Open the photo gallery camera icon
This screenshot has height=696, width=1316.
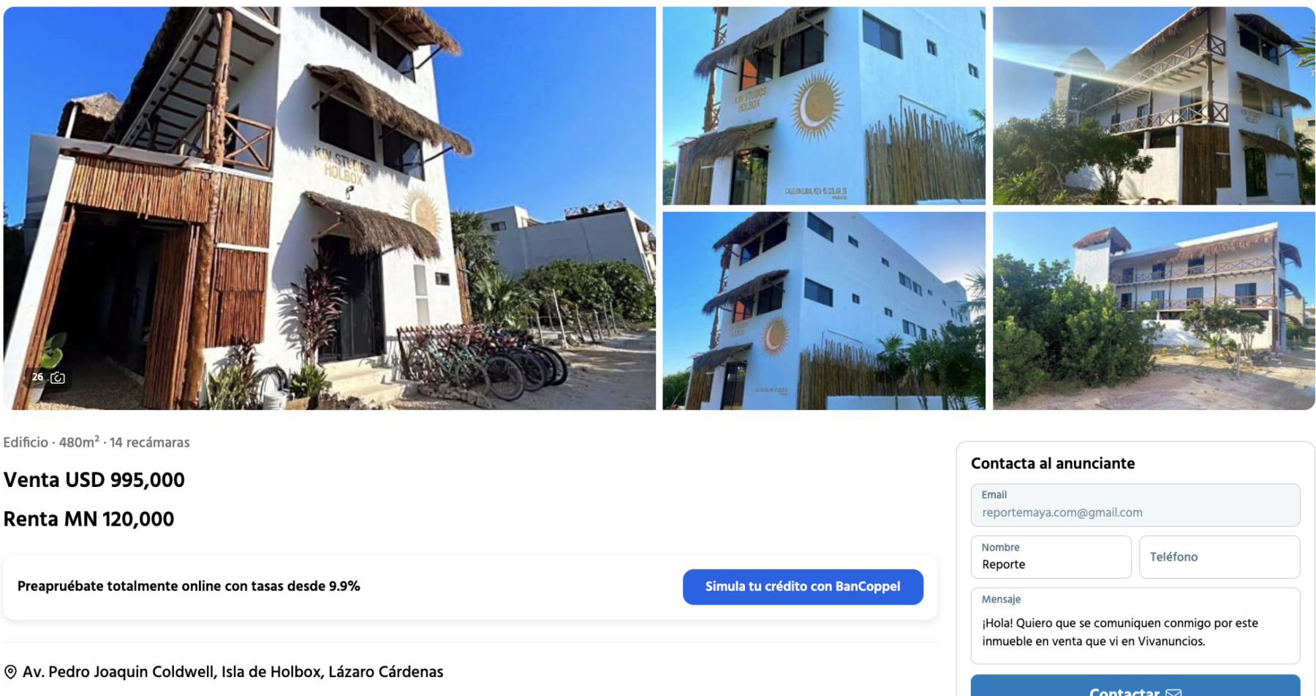tap(58, 378)
